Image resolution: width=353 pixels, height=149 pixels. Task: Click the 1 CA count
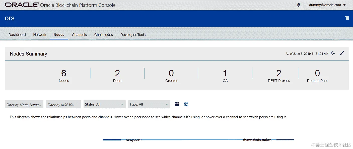pos(225,76)
